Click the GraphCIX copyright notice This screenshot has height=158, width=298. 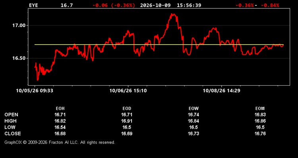coord(60,142)
